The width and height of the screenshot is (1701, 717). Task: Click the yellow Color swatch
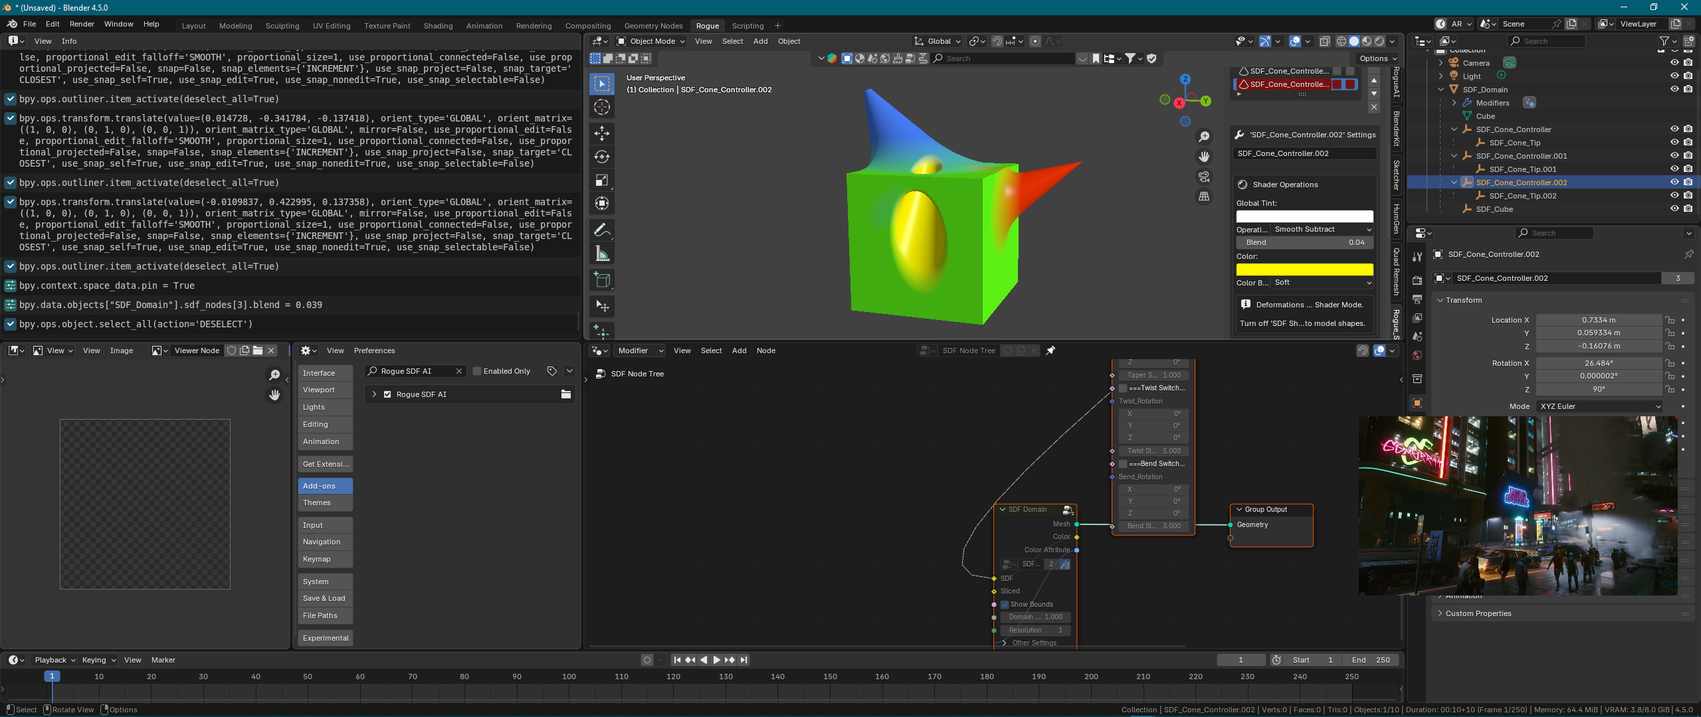[1304, 270]
